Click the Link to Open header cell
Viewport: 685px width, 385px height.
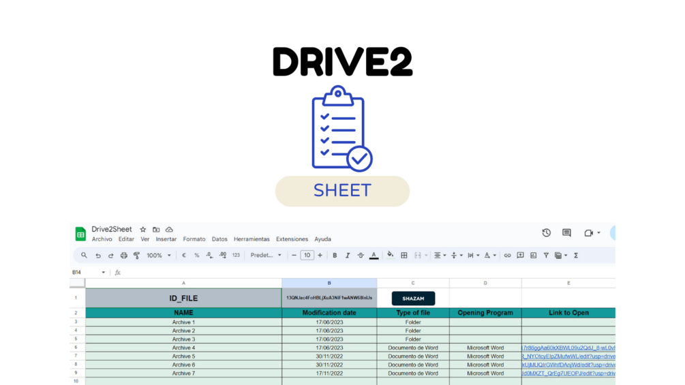(568, 313)
